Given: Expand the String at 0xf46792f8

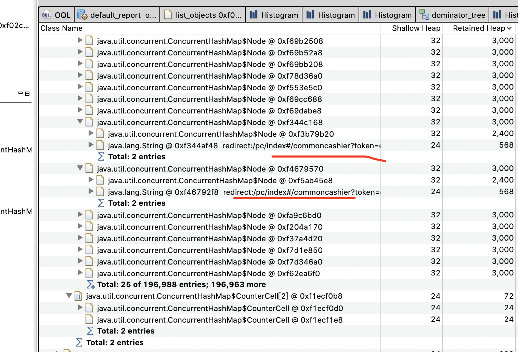Looking at the screenshot, I should click(x=91, y=191).
